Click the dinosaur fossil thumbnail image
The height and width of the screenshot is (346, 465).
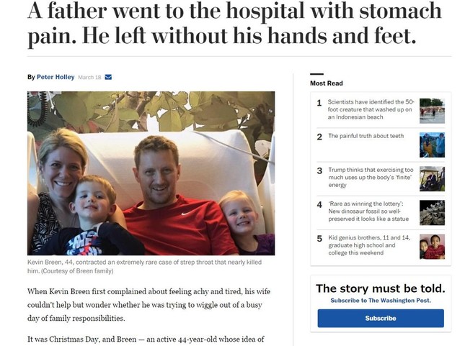(432, 212)
